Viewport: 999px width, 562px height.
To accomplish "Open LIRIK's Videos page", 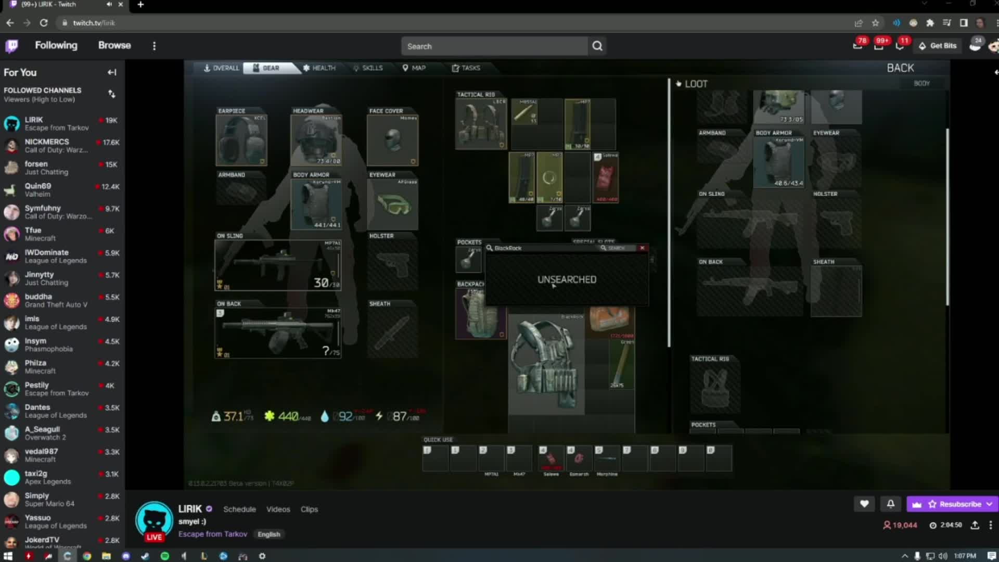I will click(x=278, y=509).
